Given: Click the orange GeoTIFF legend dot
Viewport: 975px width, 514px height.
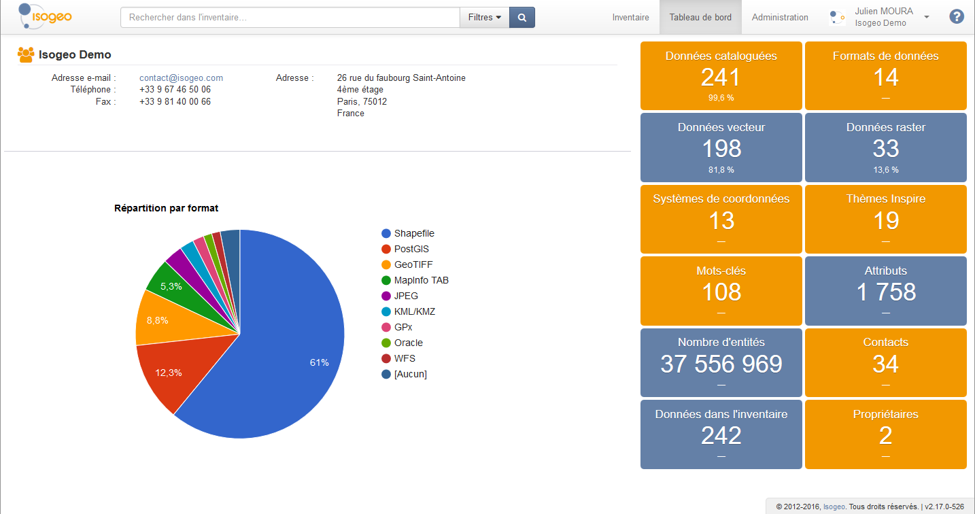Looking at the screenshot, I should [386, 265].
